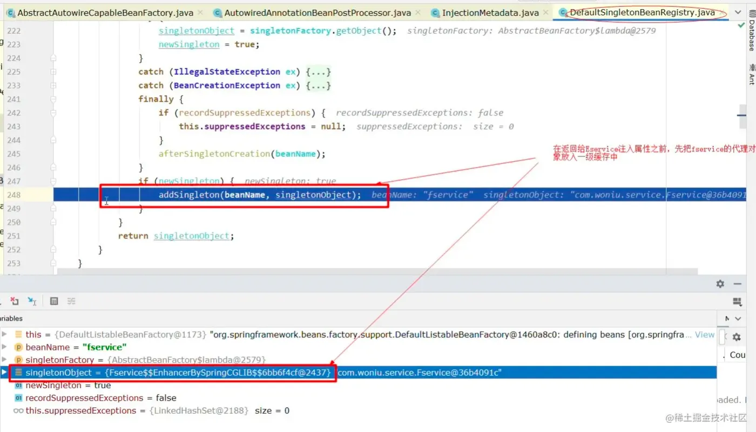Expand the folded IllegalStateException catch block
The height and width of the screenshot is (432, 756).
tap(53, 72)
